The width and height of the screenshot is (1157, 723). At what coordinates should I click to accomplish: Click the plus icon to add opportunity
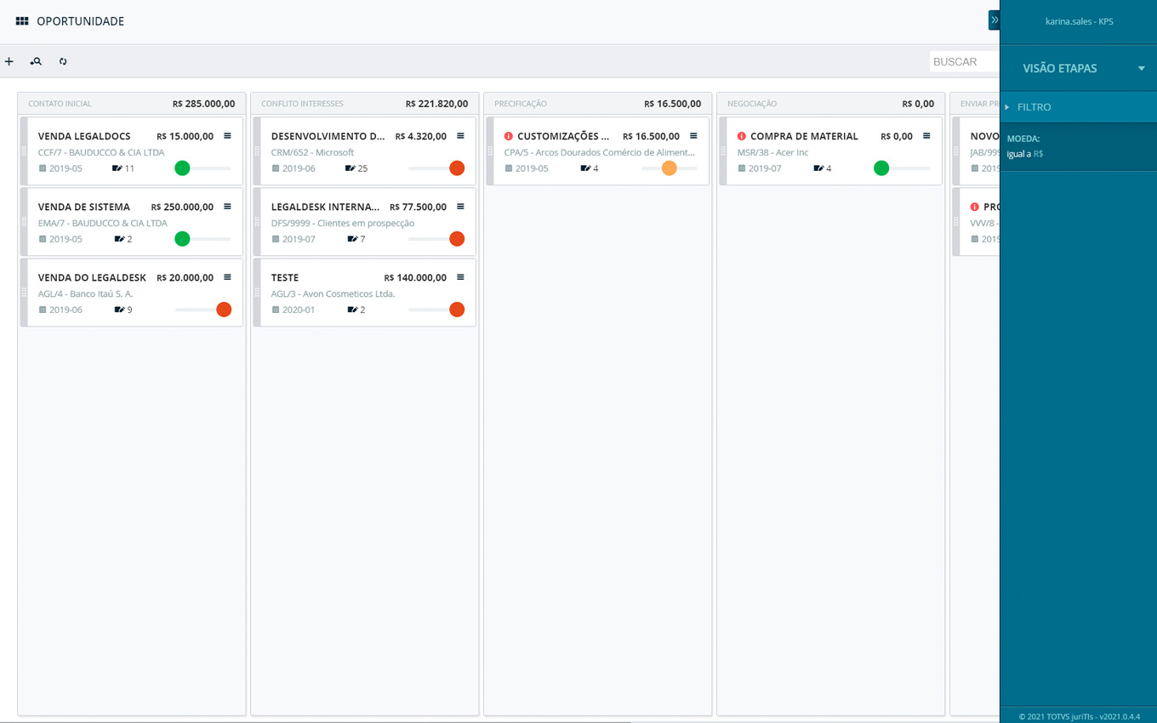9,61
